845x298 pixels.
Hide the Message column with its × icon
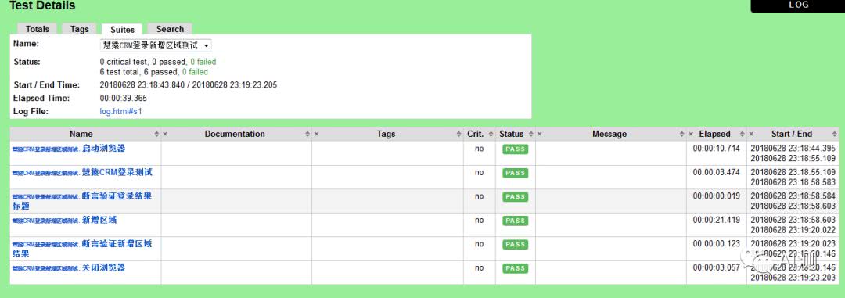(539, 135)
